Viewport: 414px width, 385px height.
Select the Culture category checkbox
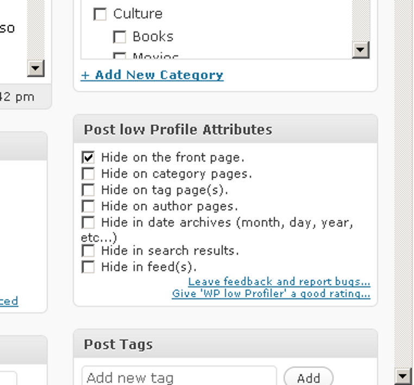pyautogui.click(x=100, y=14)
